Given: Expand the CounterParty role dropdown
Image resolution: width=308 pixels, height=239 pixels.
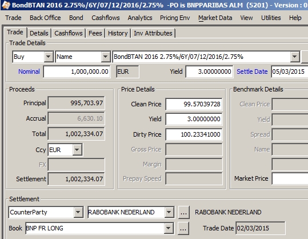Looking at the screenshot, I should click(x=78, y=212).
